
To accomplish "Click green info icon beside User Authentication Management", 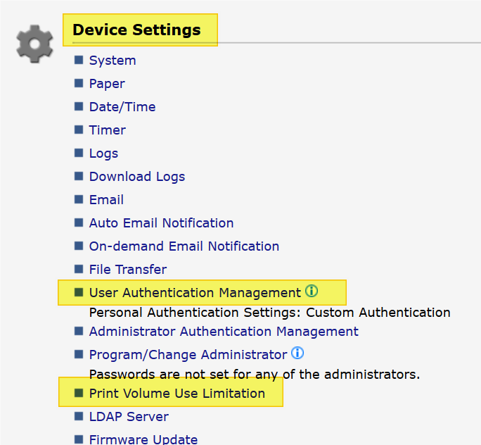I will (312, 292).
